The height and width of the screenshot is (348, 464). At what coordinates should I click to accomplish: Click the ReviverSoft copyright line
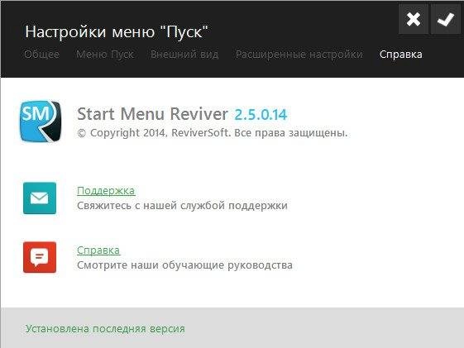pyautogui.click(x=213, y=133)
